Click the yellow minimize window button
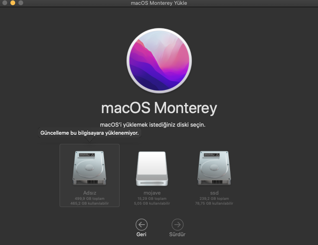318x245 pixels. [x=12, y=3]
